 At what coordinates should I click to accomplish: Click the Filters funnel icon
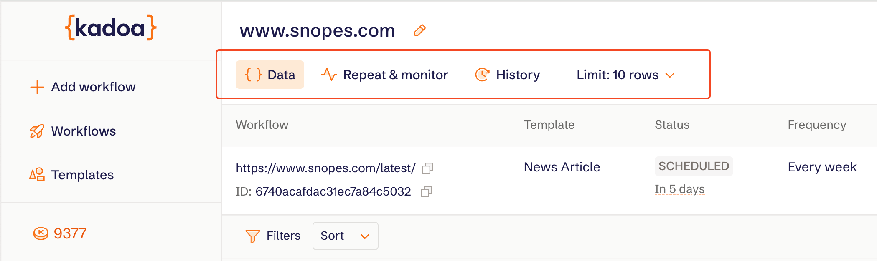(x=252, y=236)
